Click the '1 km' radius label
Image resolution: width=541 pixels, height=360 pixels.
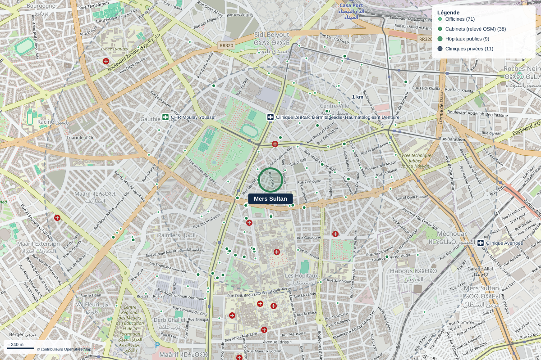pos(358,97)
